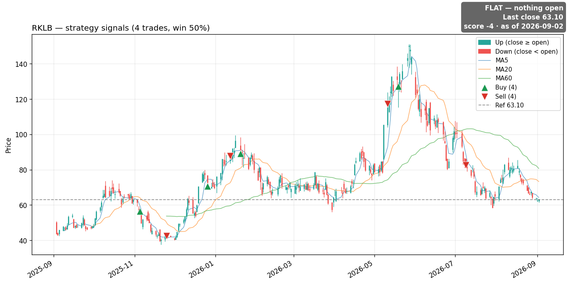Screen dimensions: 568x284
Task: Select the January 2026 Sell marker near 88
Action: [230, 156]
